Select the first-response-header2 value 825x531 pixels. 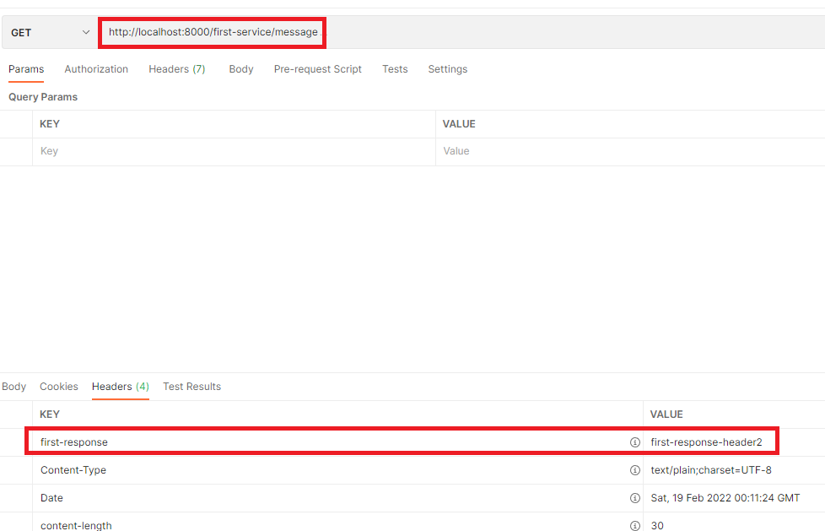pos(706,442)
